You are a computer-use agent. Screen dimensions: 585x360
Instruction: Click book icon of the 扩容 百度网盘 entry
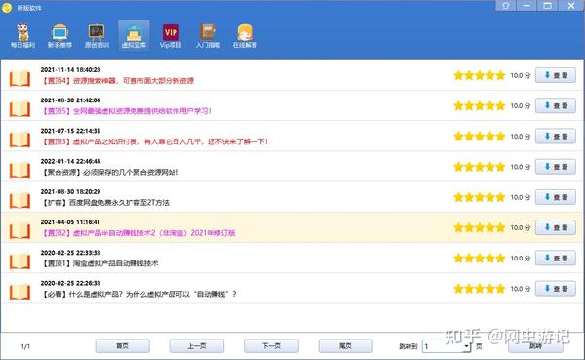19,200
